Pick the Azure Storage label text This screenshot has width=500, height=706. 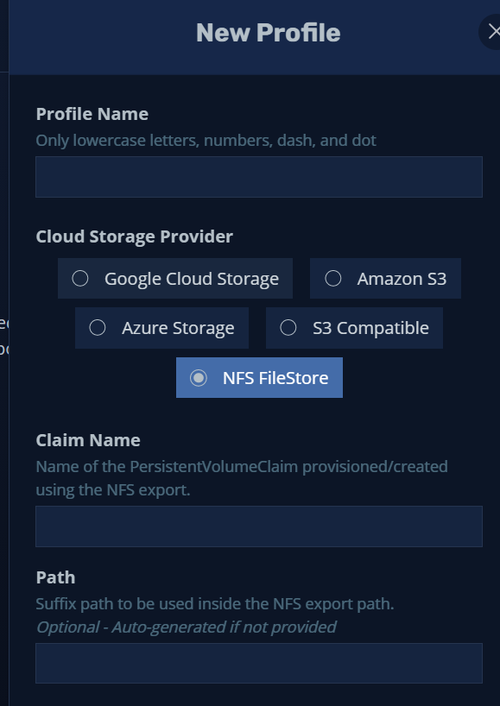click(x=178, y=328)
